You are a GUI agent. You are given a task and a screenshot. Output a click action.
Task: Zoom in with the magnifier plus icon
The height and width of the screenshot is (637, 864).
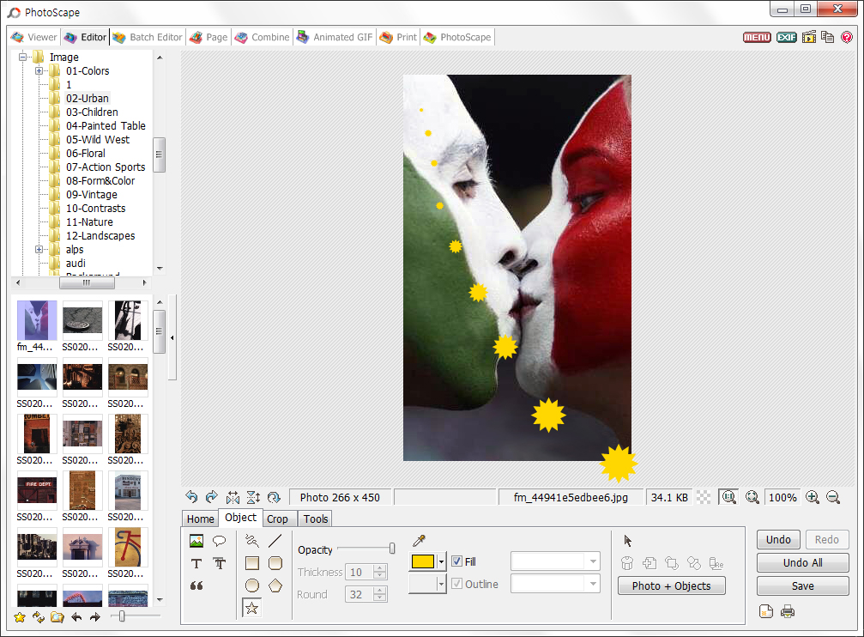[x=812, y=497]
